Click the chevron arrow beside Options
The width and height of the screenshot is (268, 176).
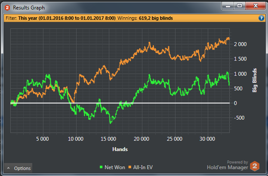pyautogui.click(x=9, y=168)
